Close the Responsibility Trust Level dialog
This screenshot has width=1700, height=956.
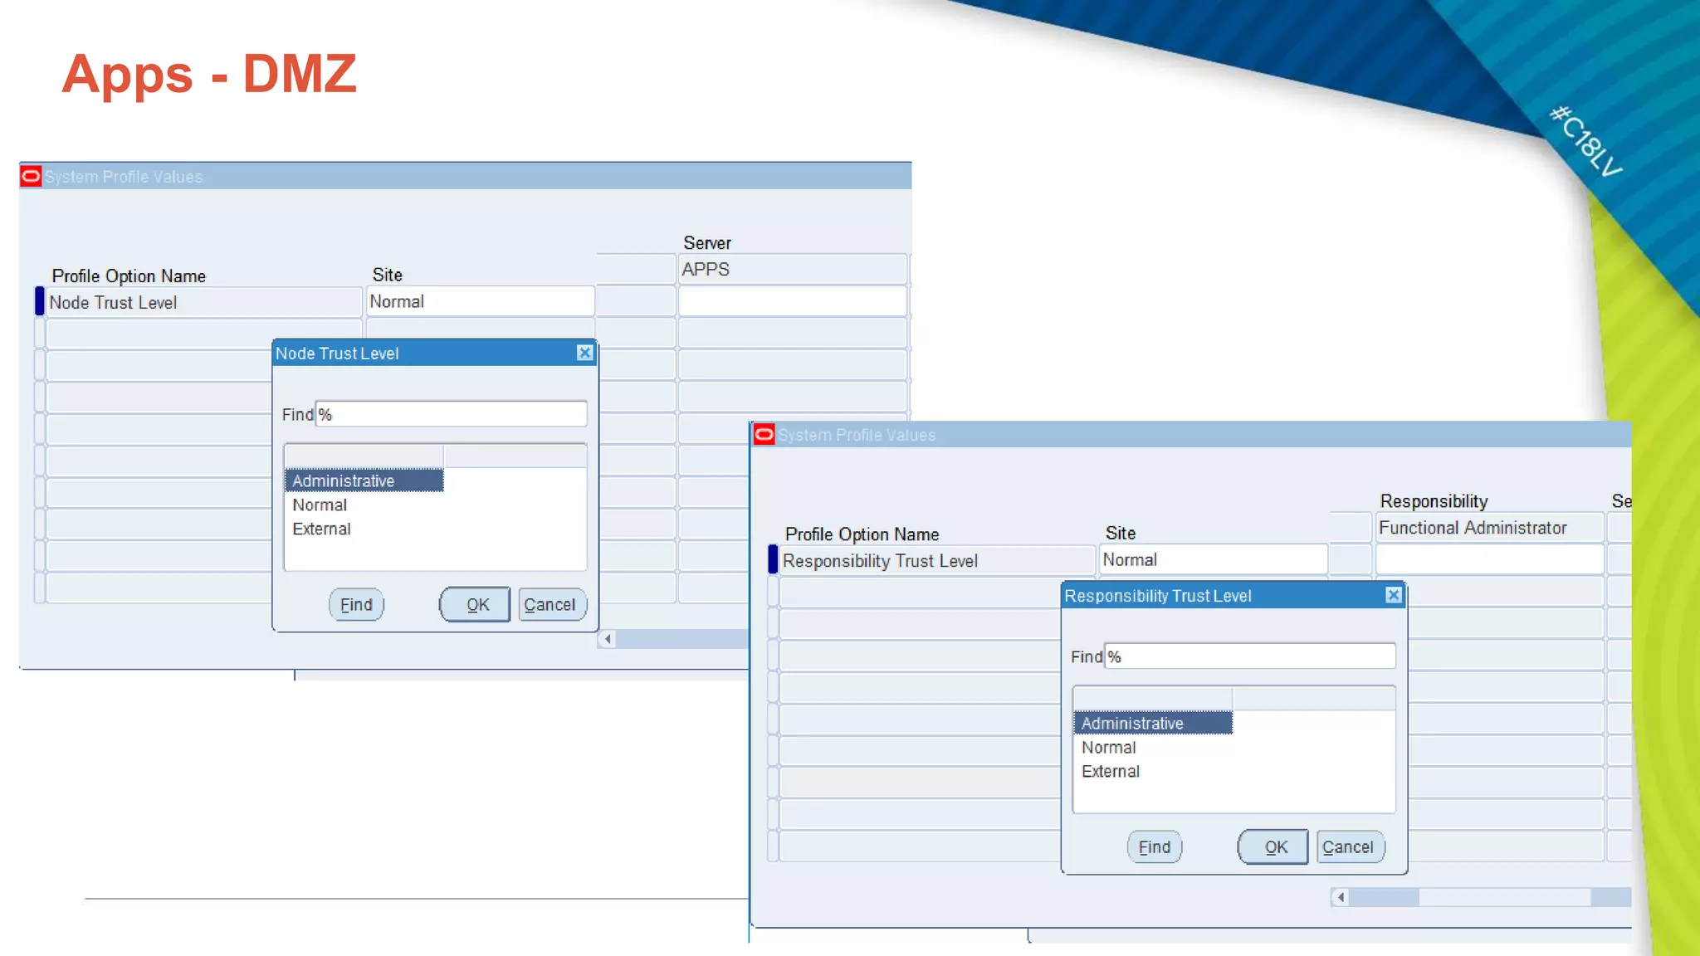[1393, 595]
